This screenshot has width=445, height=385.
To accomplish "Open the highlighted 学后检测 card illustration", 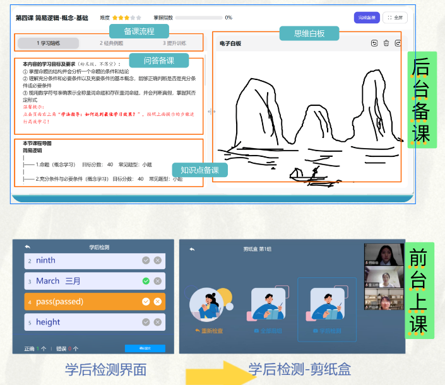I will pos(327,304).
